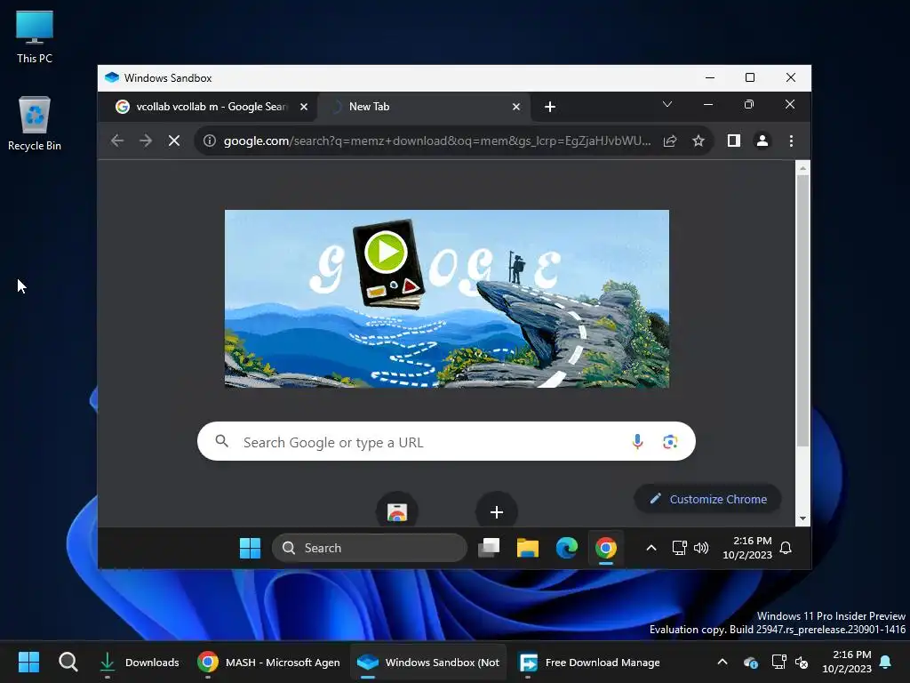Open File Explorer in sandbox taskbar
Image resolution: width=910 pixels, height=683 pixels.
point(528,548)
